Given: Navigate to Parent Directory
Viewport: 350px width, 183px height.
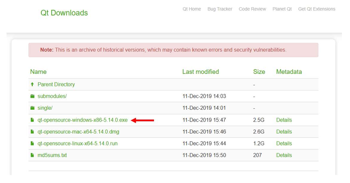Looking at the screenshot, I should [x=56, y=85].
